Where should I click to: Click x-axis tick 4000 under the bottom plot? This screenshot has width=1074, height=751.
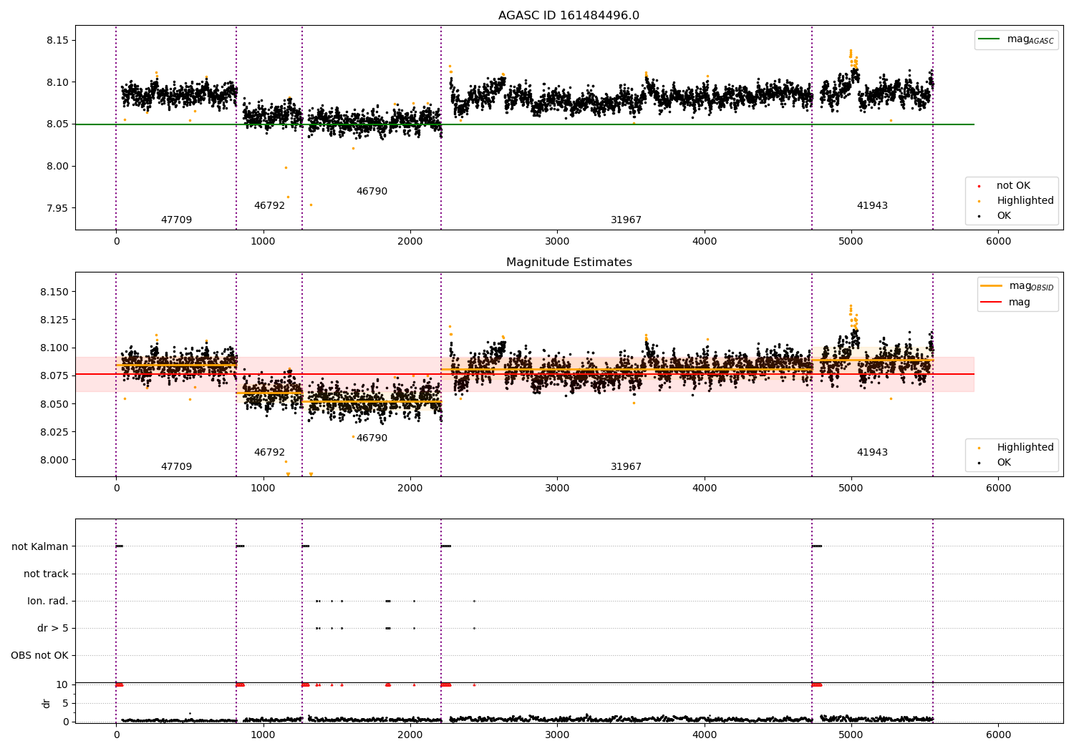pos(705,734)
